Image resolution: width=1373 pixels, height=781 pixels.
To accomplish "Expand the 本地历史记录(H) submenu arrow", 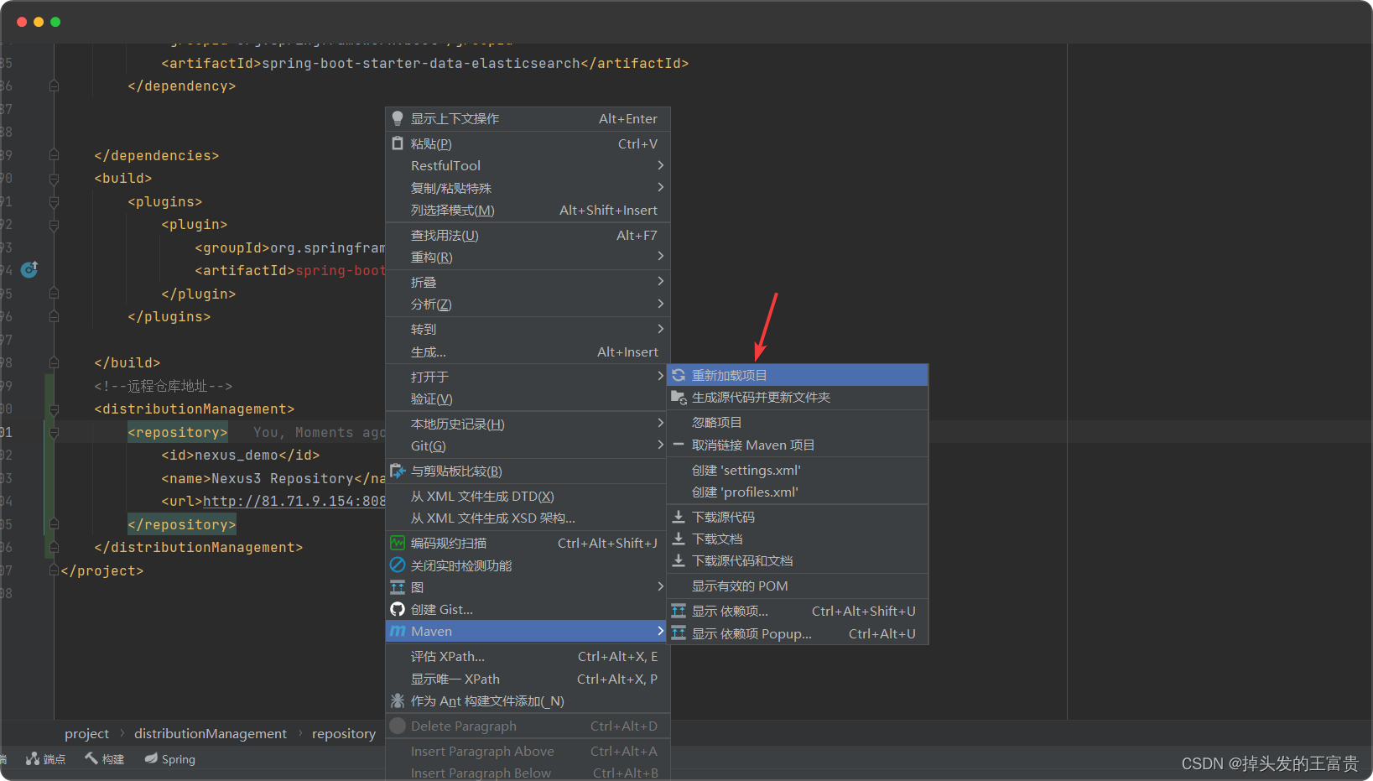I will pyautogui.click(x=661, y=423).
